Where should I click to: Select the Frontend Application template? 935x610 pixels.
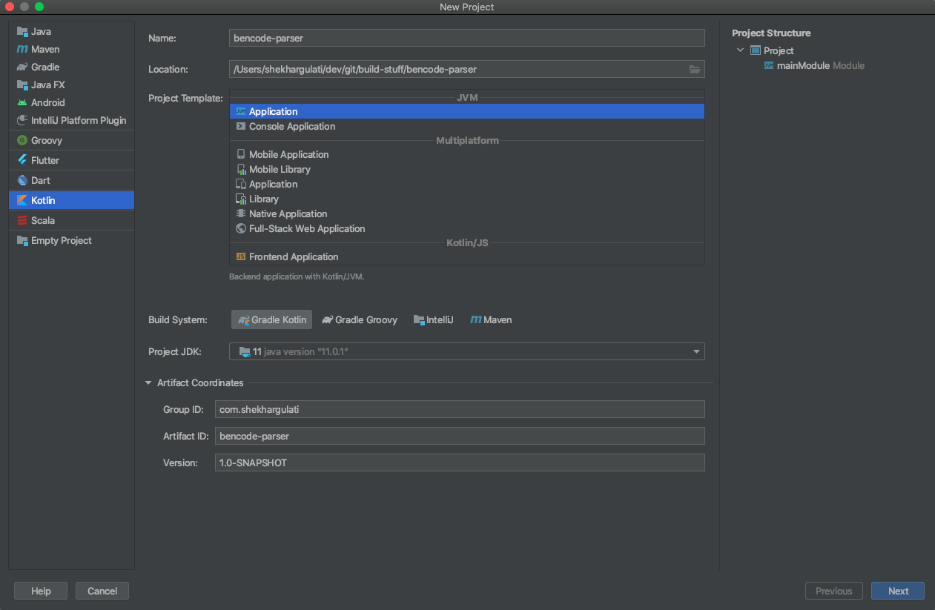click(293, 258)
